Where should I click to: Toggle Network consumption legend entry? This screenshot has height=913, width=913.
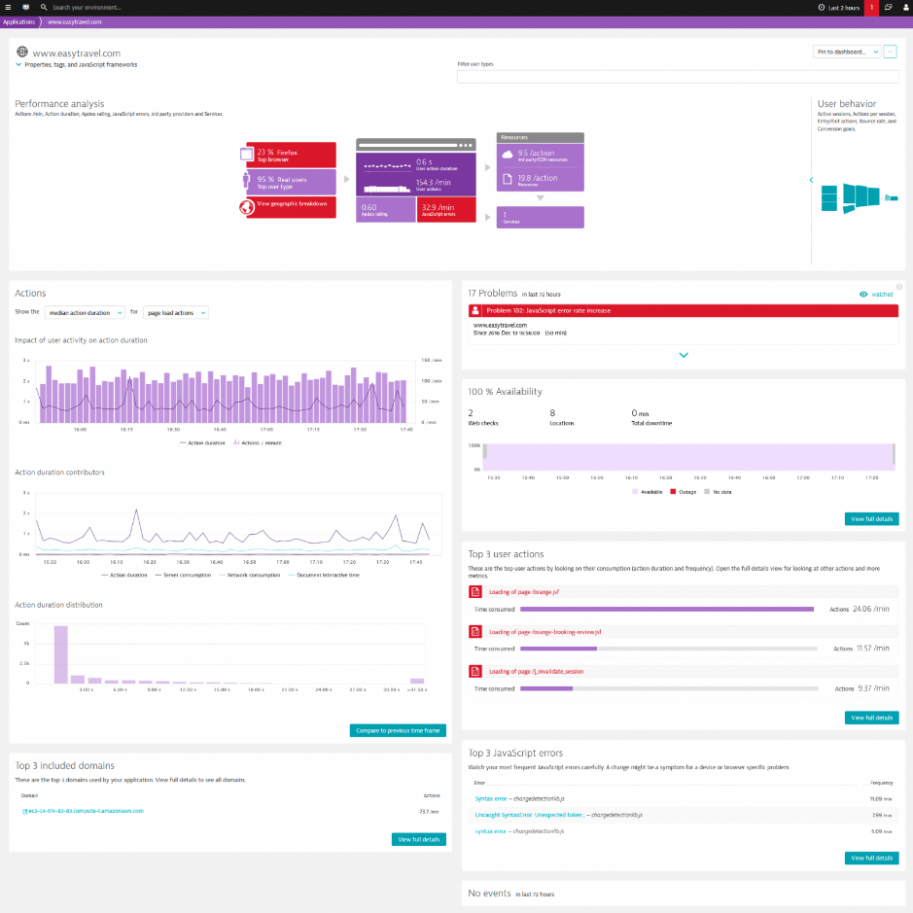(249, 576)
